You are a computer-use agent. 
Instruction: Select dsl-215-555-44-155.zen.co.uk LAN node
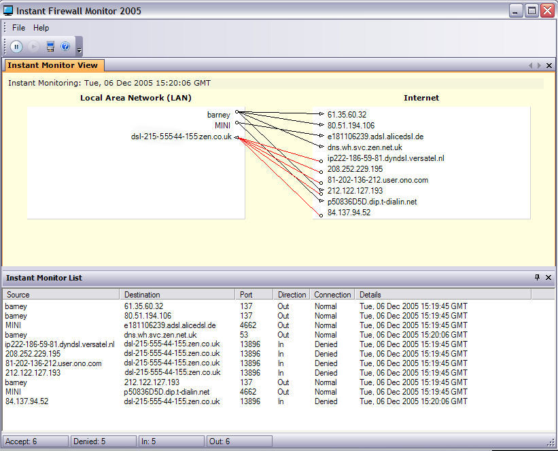181,137
